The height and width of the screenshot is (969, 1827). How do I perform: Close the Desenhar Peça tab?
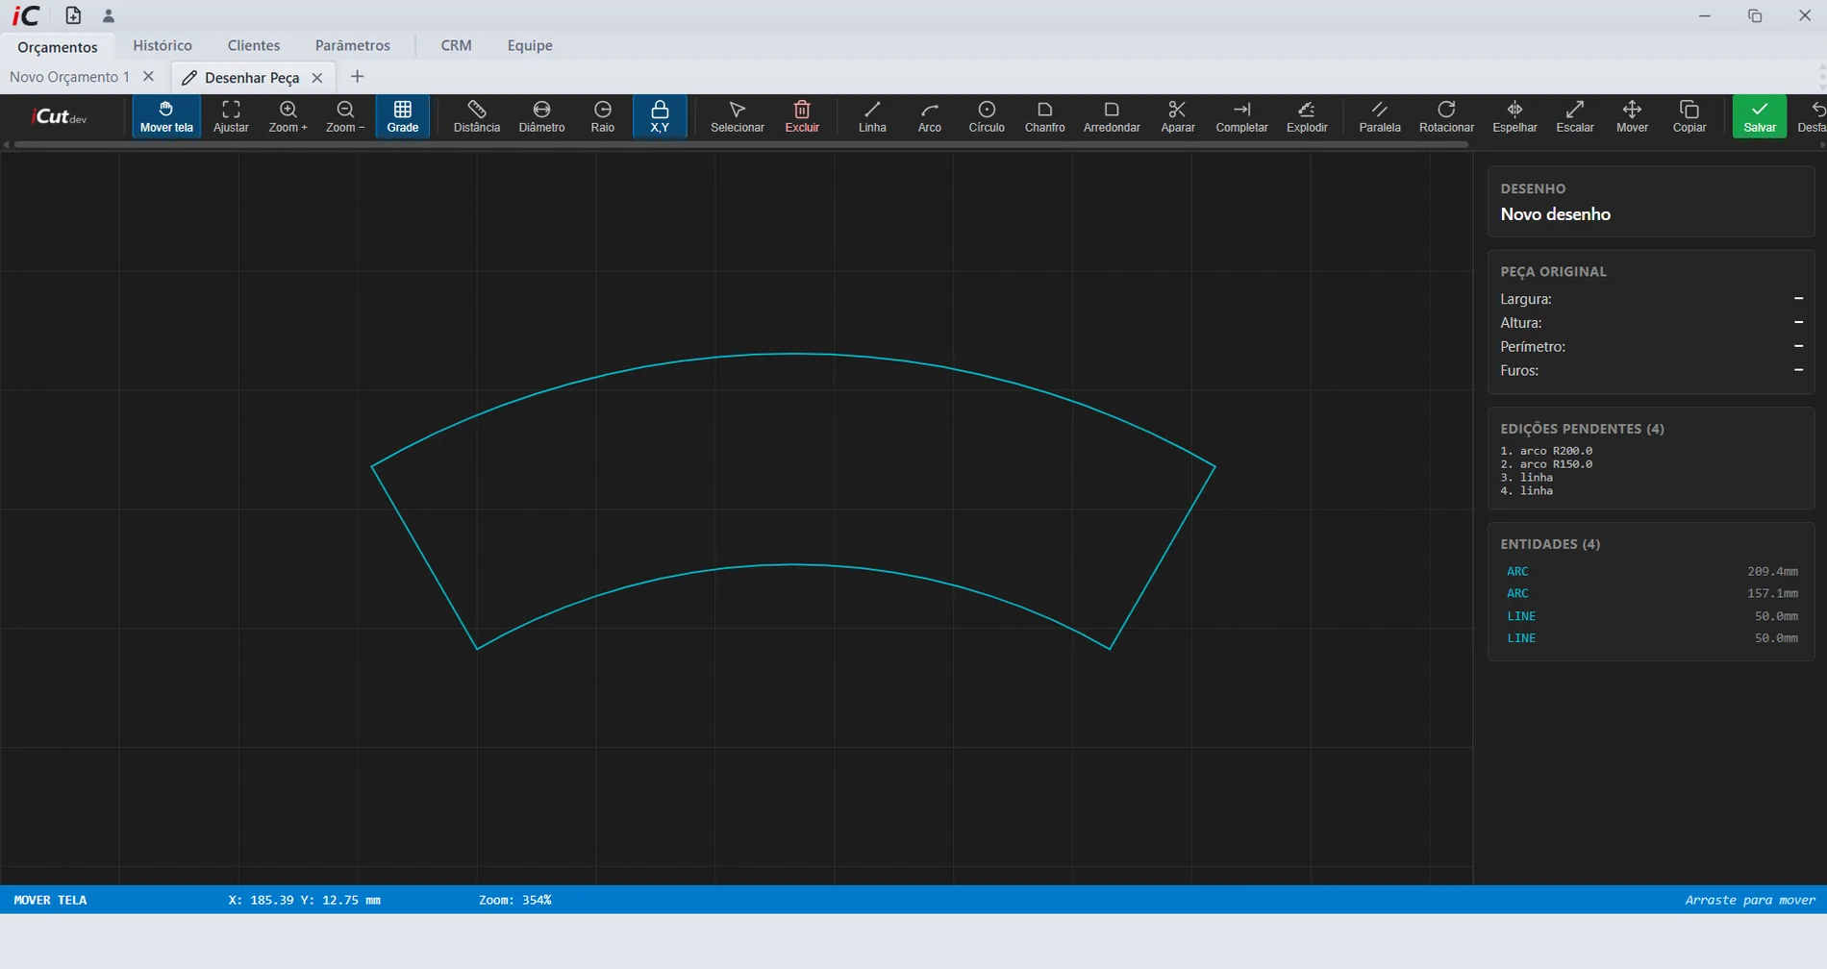[x=317, y=78]
